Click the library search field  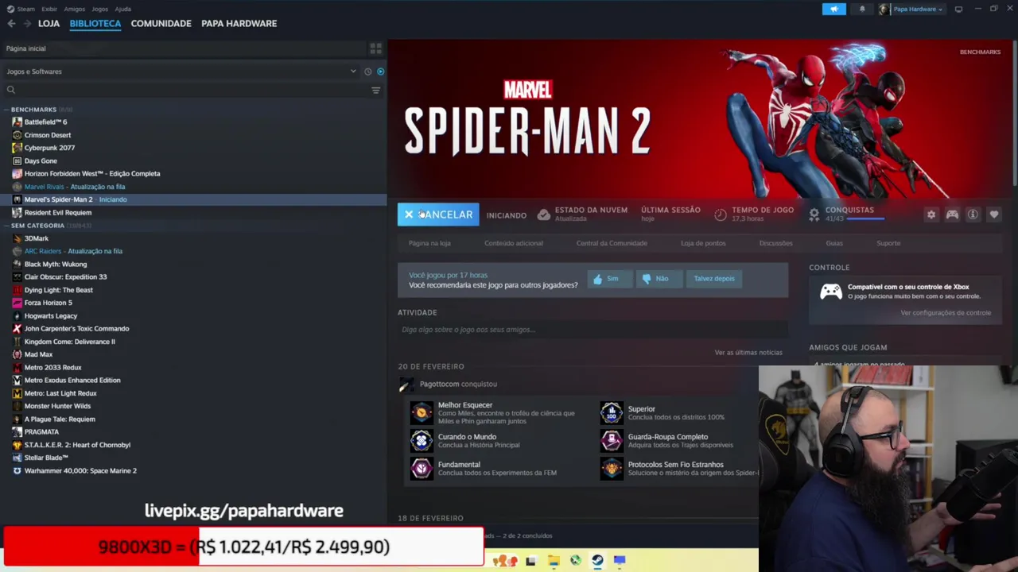pyautogui.click(x=187, y=90)
